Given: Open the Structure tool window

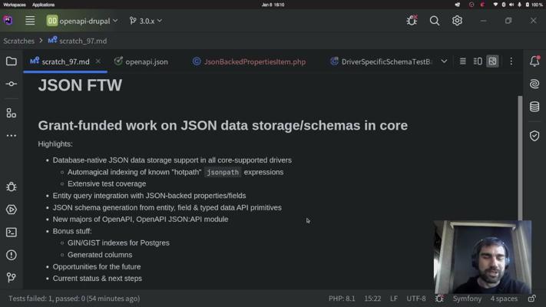Looking at the screenshot, I should coord(11,113).
